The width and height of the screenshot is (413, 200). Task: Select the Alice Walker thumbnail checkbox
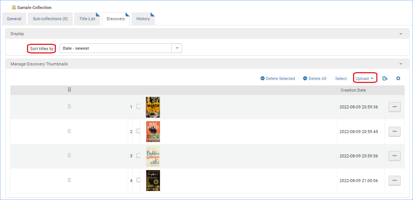pyautogui.click(x=138, y=131)
